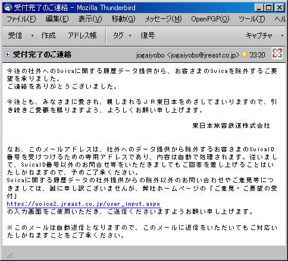This screenshot has height=261, width=288.
Task: Open the OpenPGP(O) menu
Action: (x=210, y=19)
